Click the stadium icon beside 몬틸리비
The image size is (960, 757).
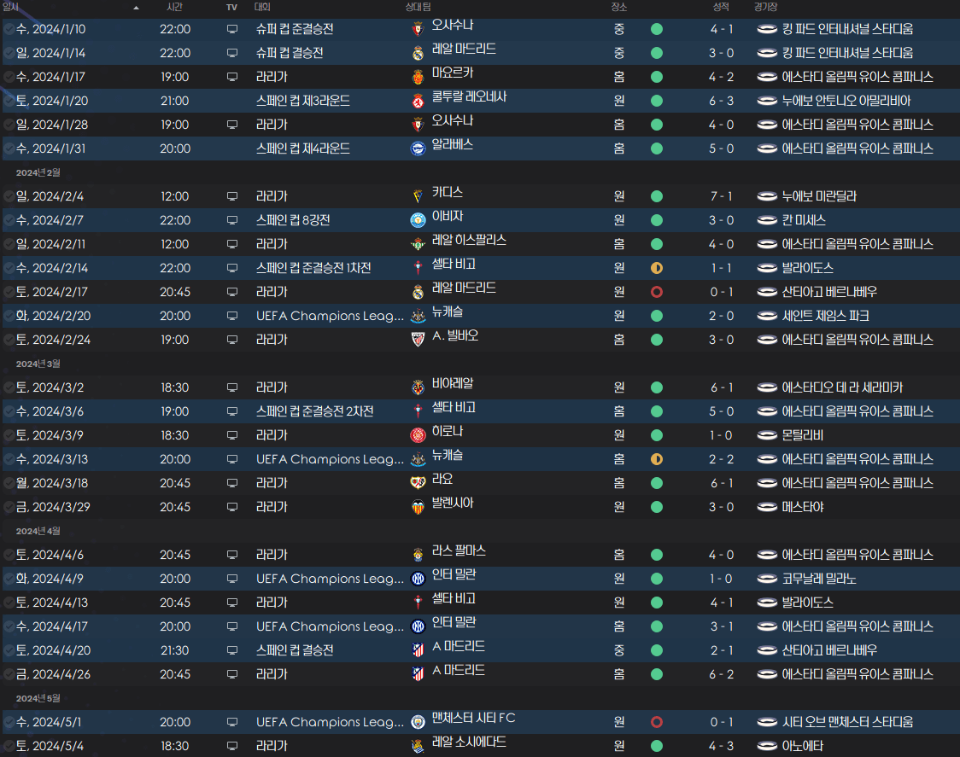tap(767, 435)
